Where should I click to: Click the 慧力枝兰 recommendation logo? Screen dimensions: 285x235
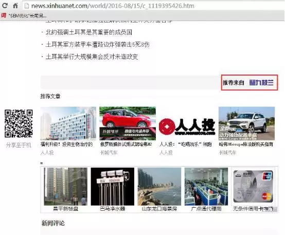coord(261,83)
